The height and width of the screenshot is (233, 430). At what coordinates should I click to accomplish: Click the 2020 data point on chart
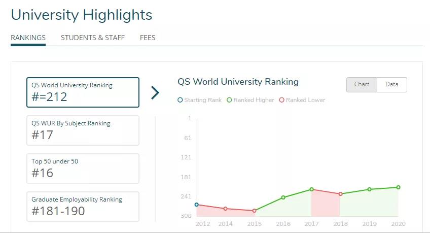(399, 187)
